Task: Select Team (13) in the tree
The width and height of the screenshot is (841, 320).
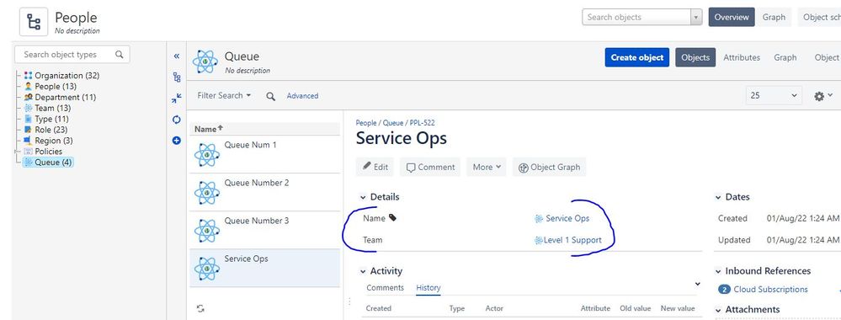Action: coord(52,108)
